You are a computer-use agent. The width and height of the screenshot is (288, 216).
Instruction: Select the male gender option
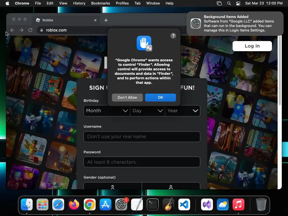coord(171,186)
